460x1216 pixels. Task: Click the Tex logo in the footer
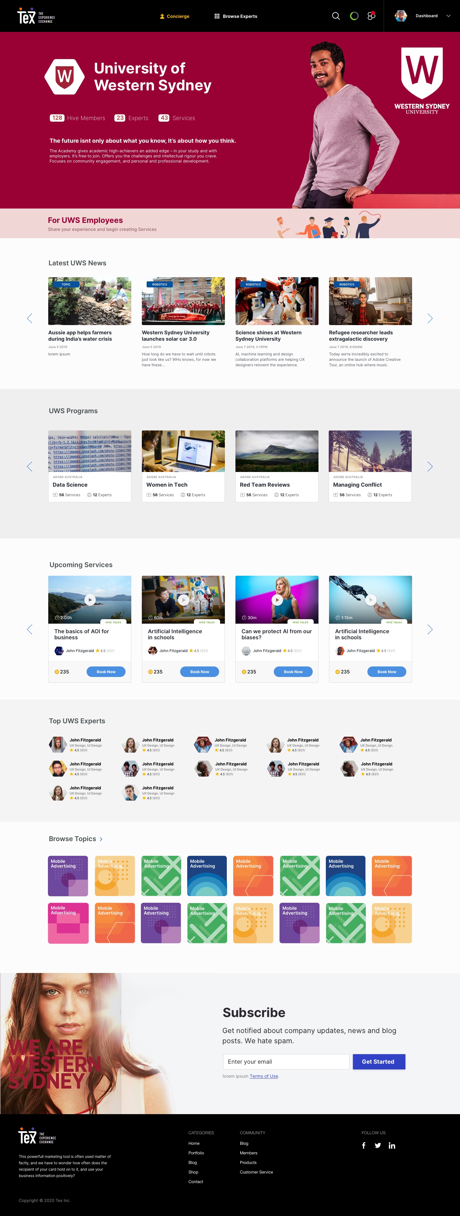point(37,1136)
